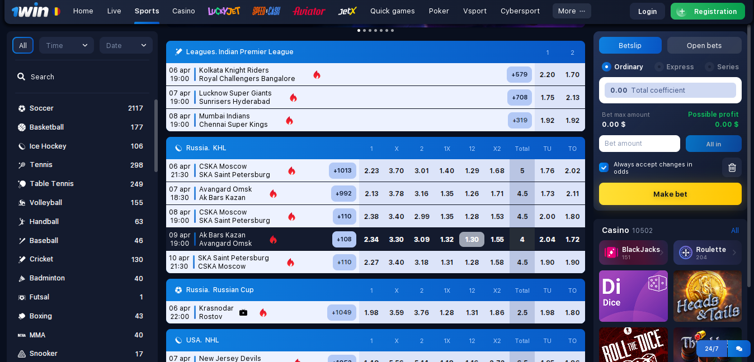
Task: Open the Dice casino game thumbnail
Action: (x=633, y=296)
